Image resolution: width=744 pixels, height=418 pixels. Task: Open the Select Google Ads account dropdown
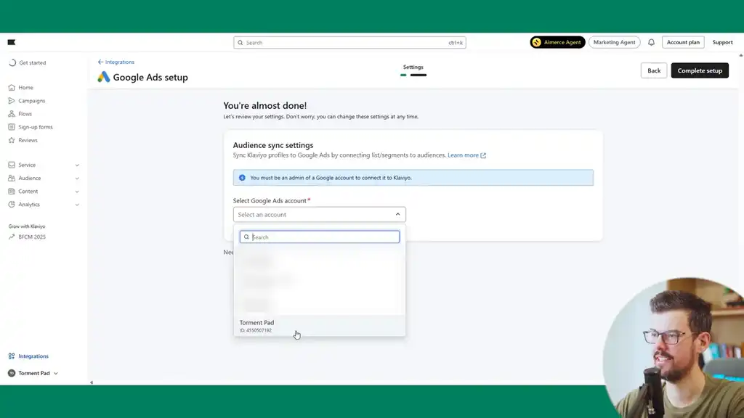[x=320, y=214]
